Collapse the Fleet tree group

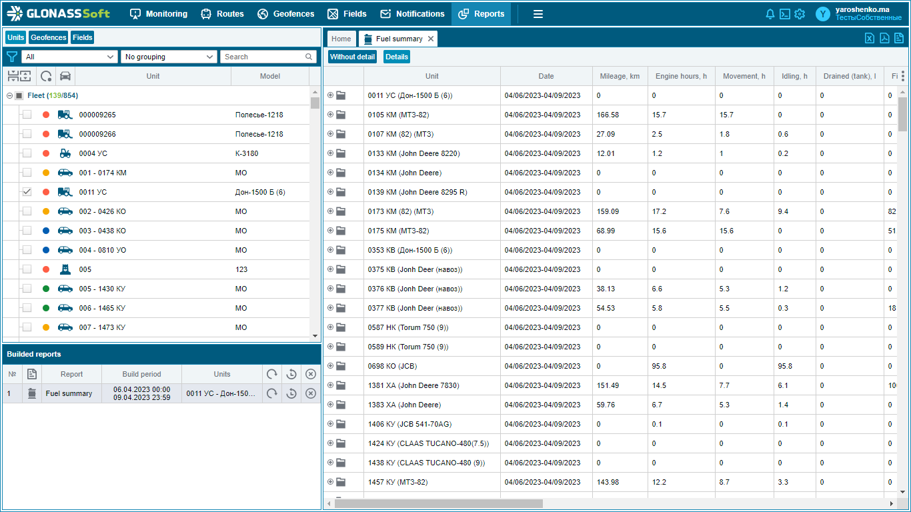9,95
